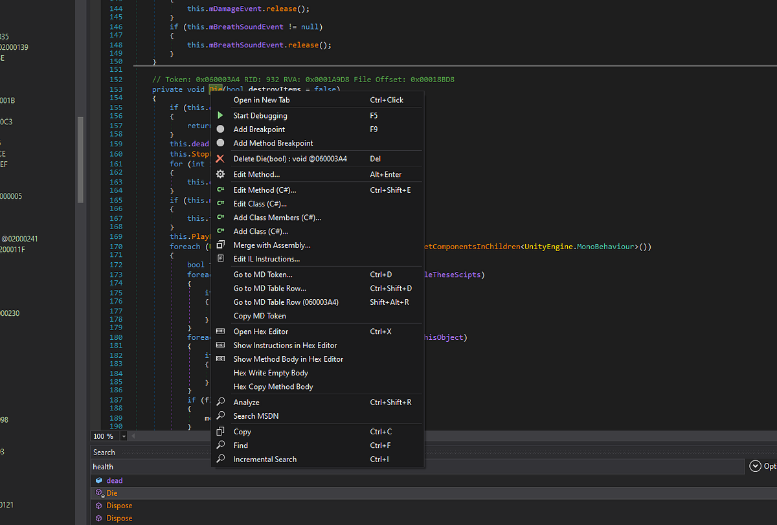Choose Incremental Search from context menu
Viewport: 777px width, 525px height.
265,459
